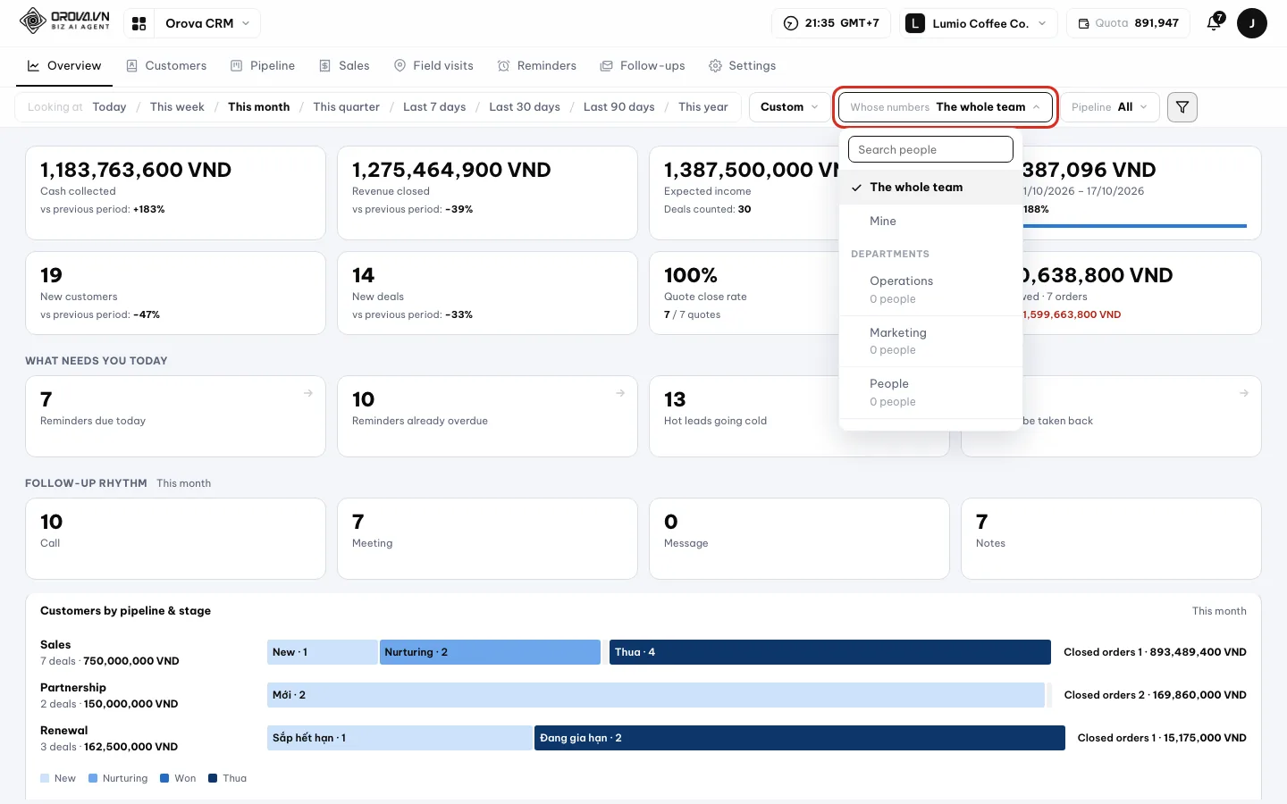The width and height of the screenshot is (1287, 804).
Task: Open the notifications bell
Action: (x=1214, y=23)
